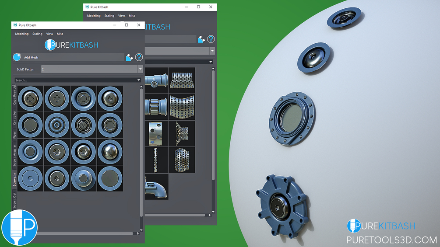Open Modeling menu in the back window
Image resolution: width=440 pixels, height=247 pixels.
point(94,16)
